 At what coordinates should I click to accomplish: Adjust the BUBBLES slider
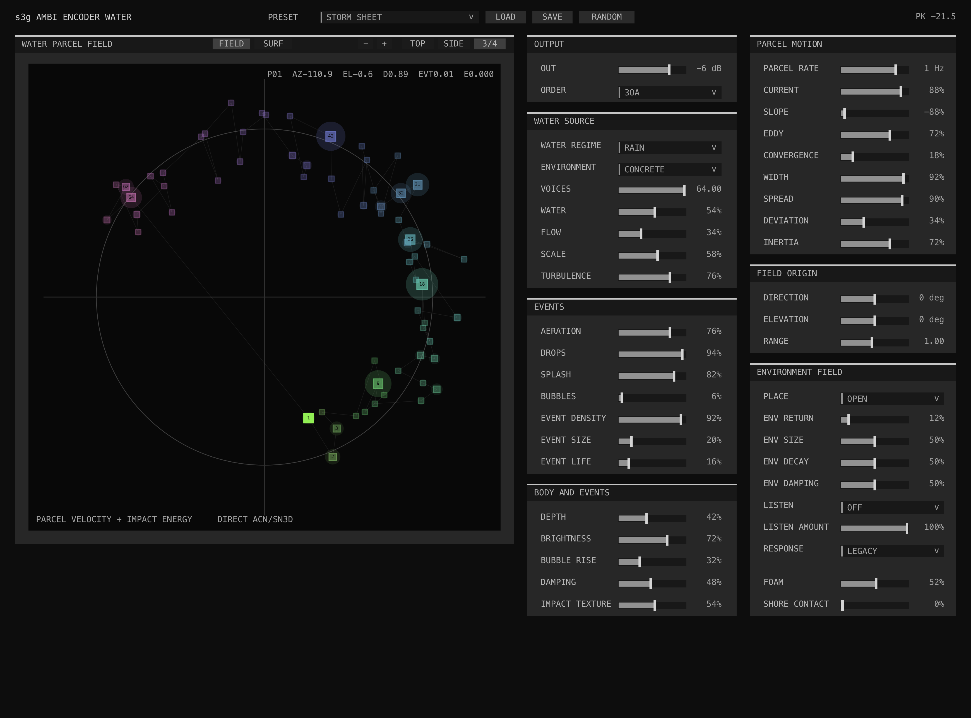[x=652, y=397]
